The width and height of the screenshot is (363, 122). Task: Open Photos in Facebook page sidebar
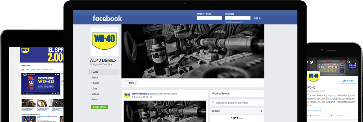[x=95, y=83]
